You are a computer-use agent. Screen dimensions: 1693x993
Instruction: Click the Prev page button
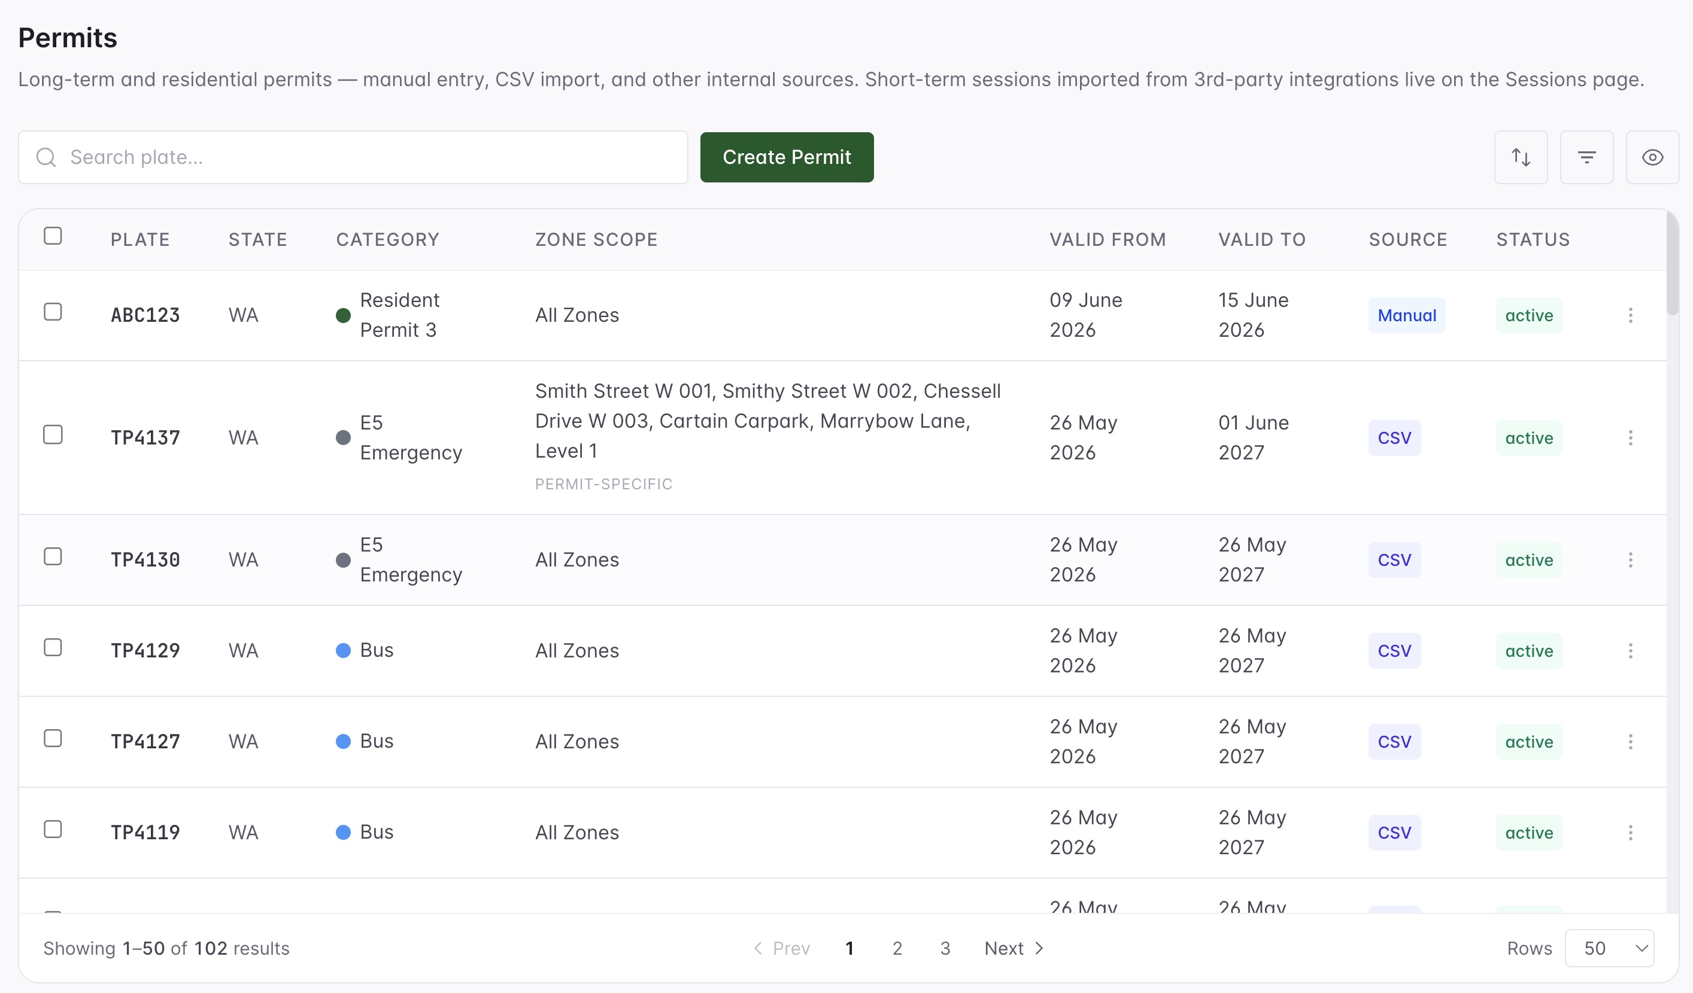coord(781,948)
